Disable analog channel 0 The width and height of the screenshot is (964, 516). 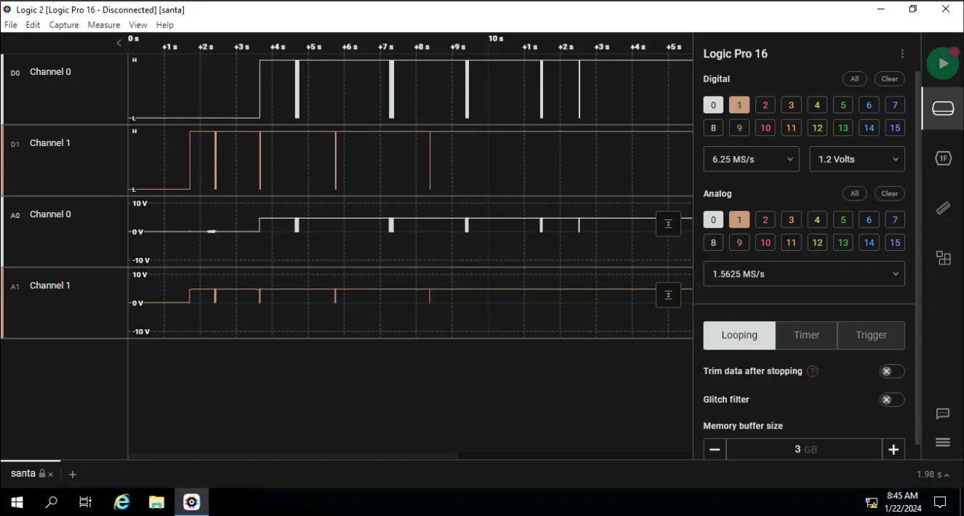(x=713, y=219)
